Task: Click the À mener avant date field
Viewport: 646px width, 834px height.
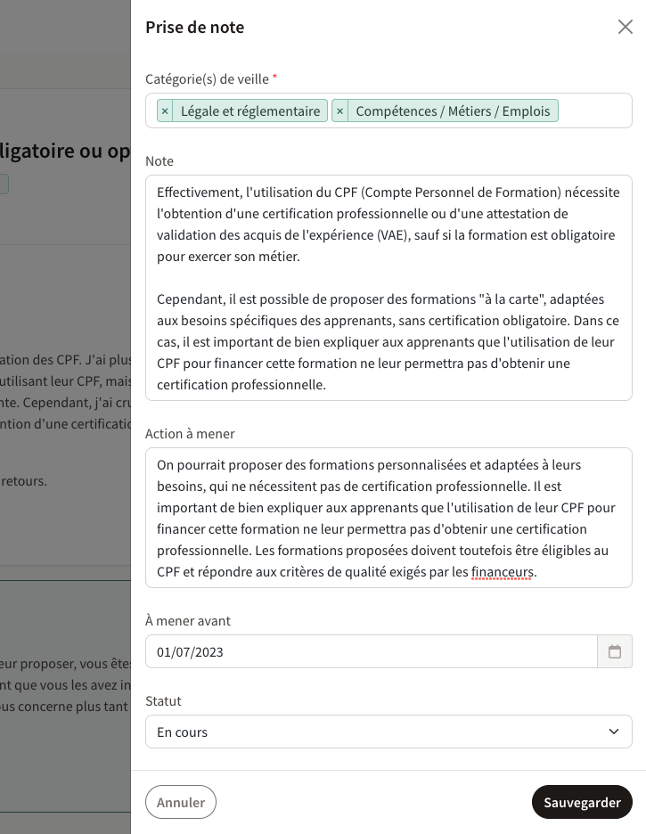Action: tap(372, 651)
